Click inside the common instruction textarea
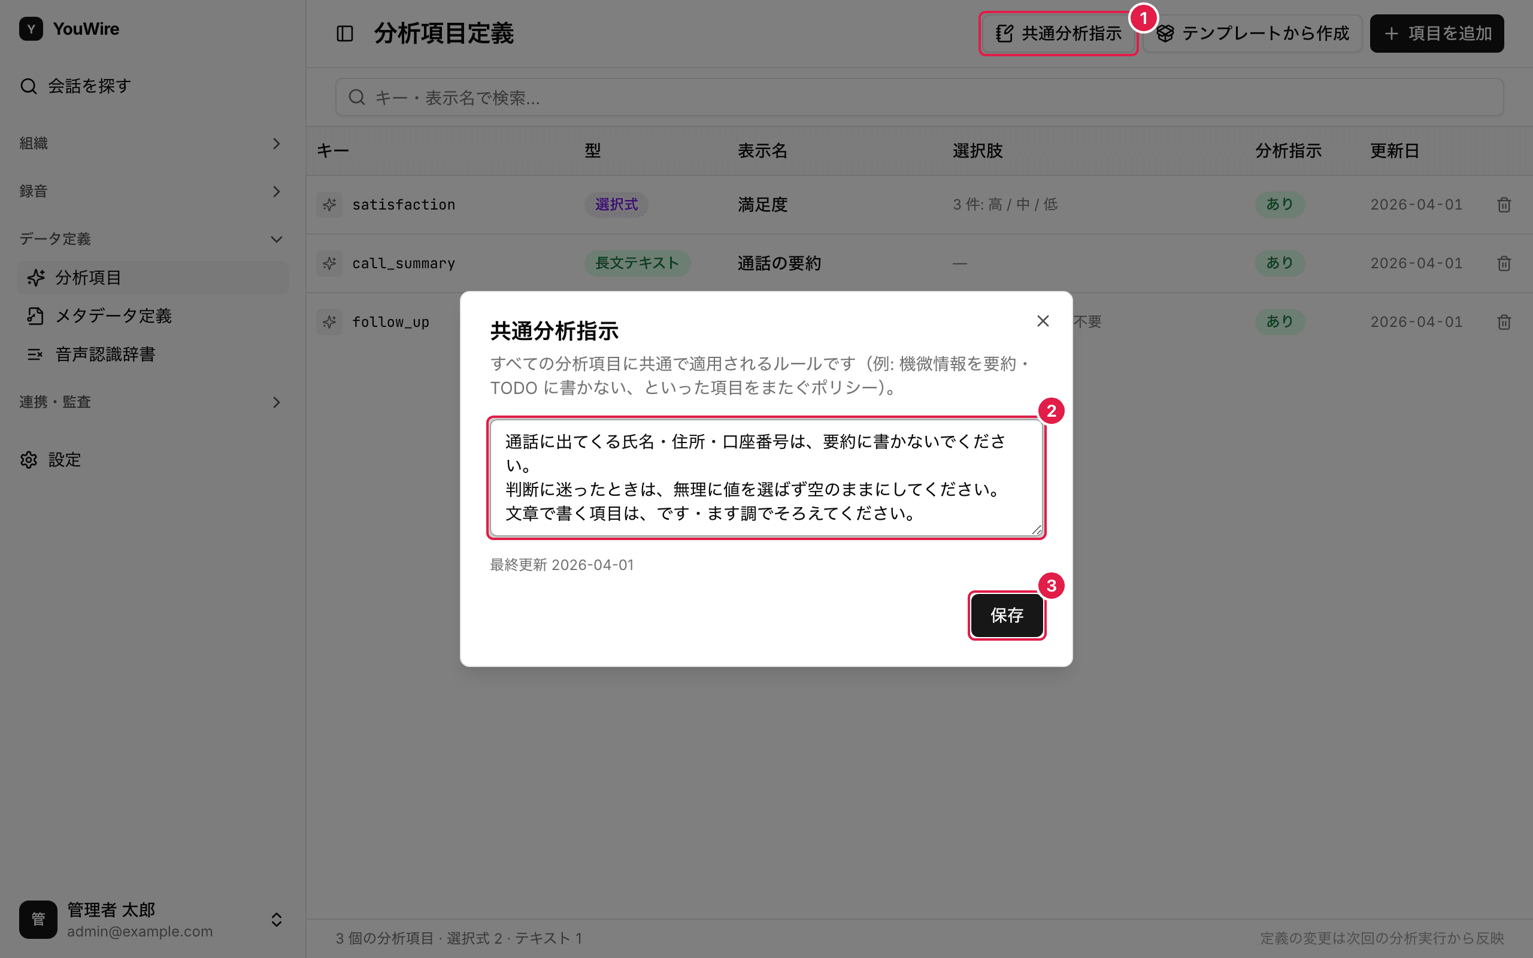The image size is (1533, 958). pyautogui.click(x=766, y=478)
